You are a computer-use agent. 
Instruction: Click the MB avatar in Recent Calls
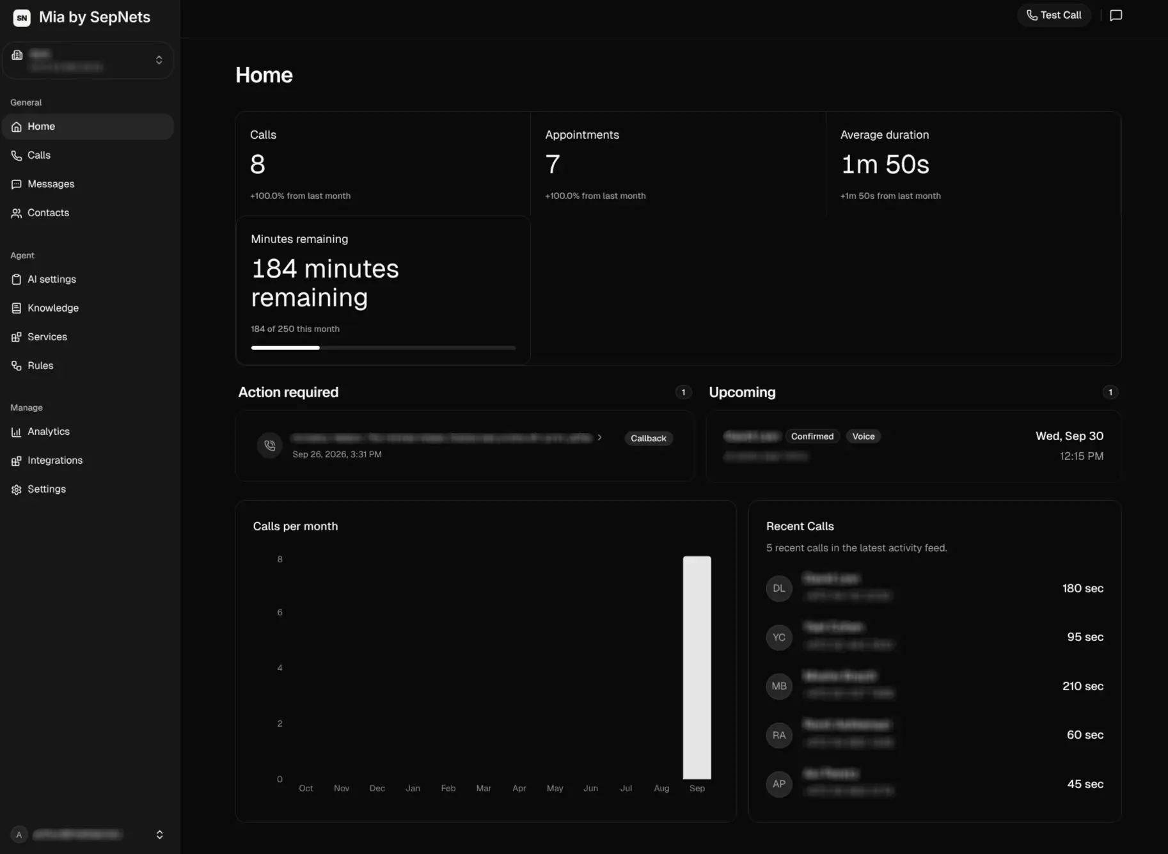779,686
